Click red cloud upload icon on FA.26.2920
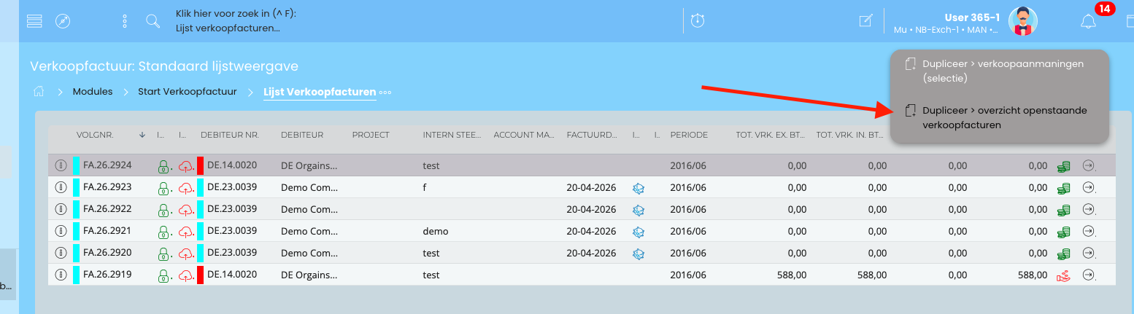Screen dimensions: 1134x314 coord(186,254)
